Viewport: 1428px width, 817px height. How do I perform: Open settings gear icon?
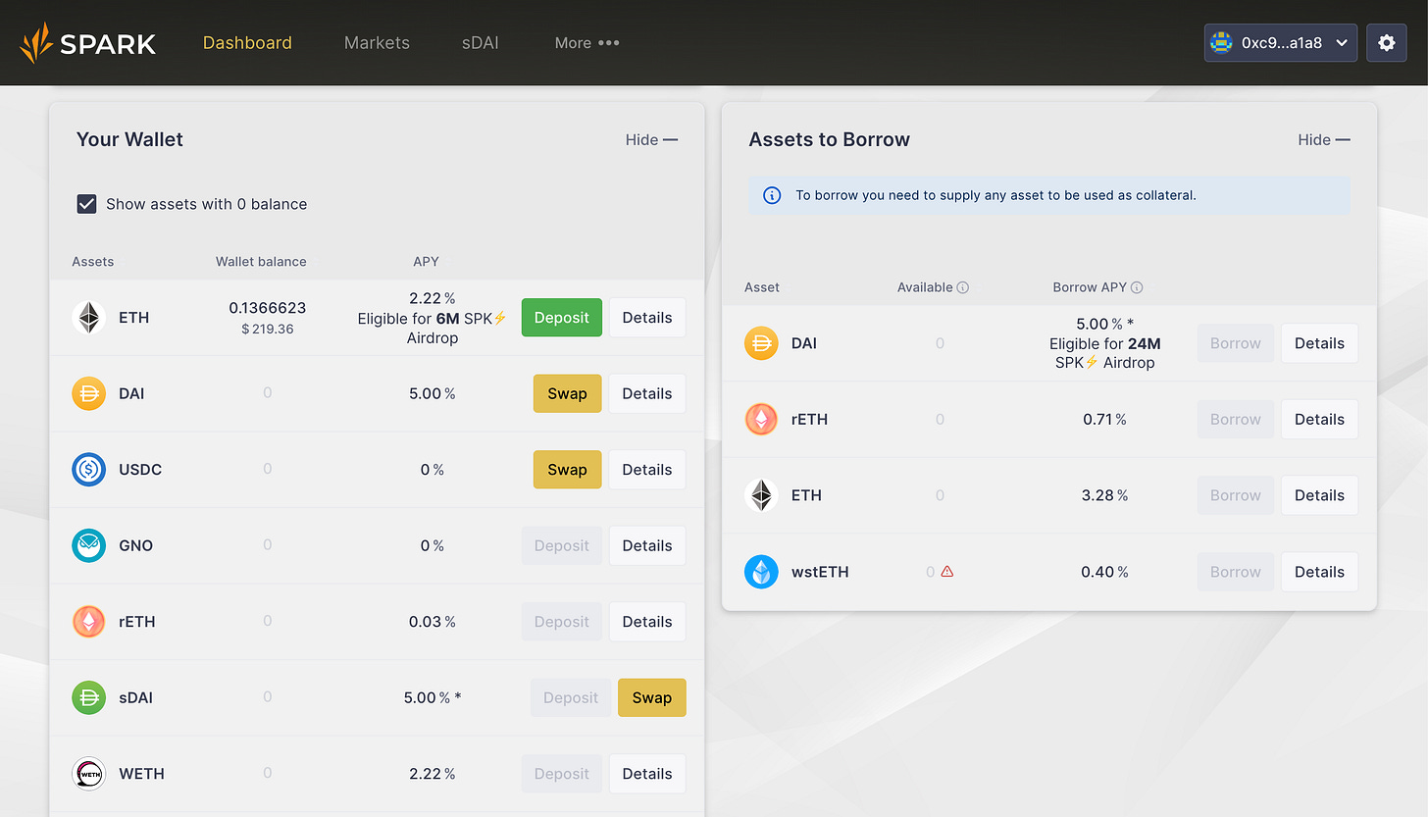1387,43
